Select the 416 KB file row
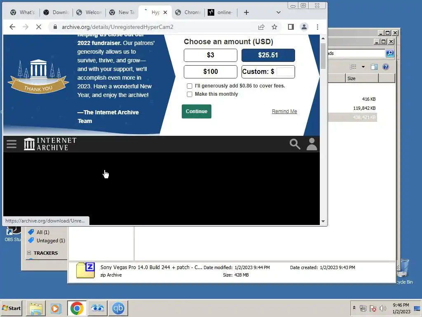 point(352,99)
